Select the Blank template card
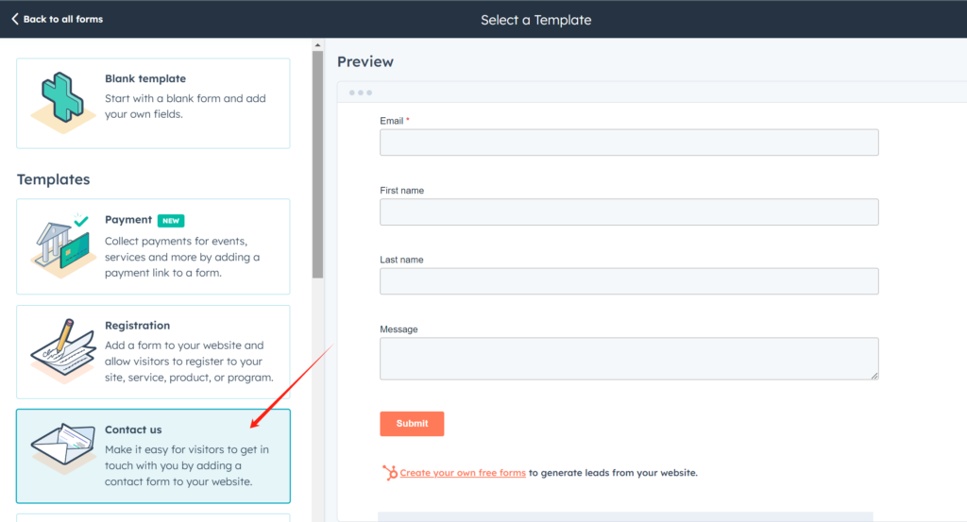This screenshot has width=967, height=522. click(x=153, y=103)
